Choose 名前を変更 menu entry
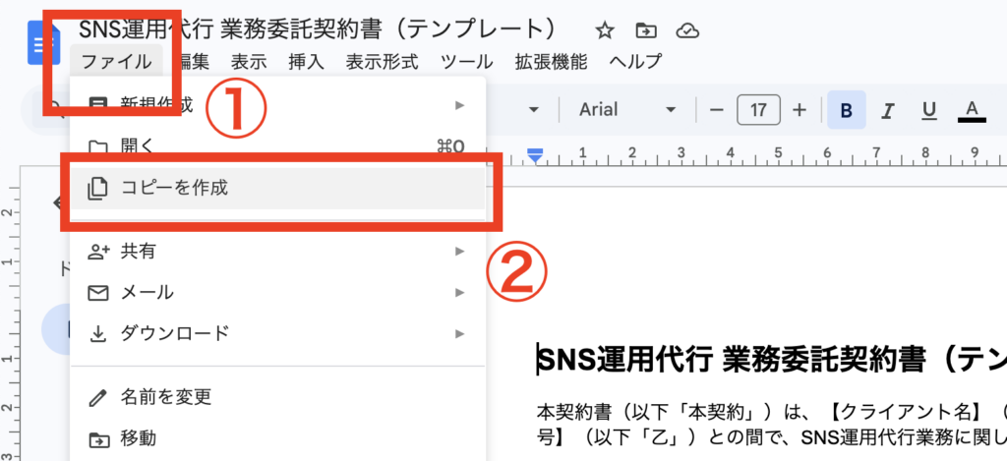The image size is (1007, 461). [x=165, y=397]
